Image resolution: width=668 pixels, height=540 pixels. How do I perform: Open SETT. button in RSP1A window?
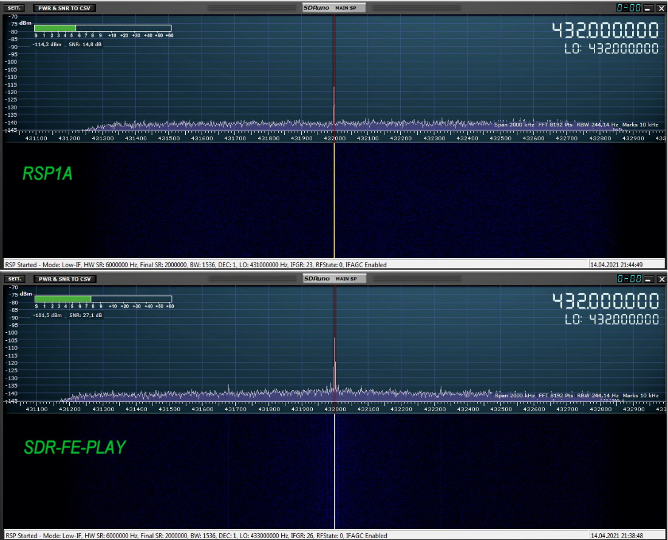(x=14, y=8)
